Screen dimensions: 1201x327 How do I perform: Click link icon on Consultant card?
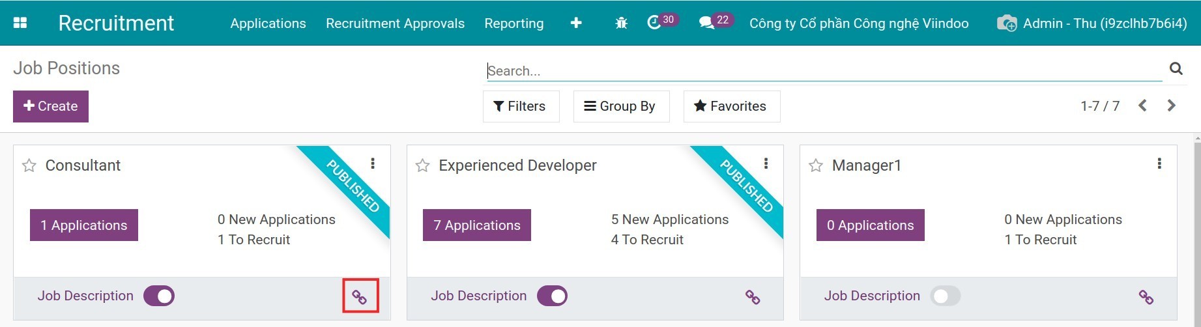pos(360,297)
